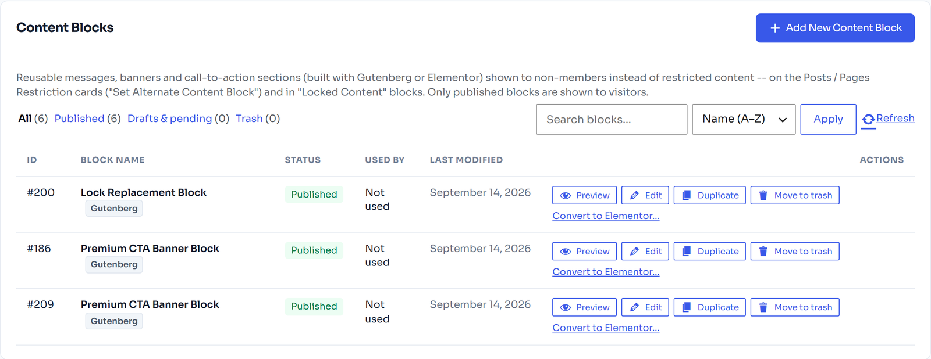Edit block #209
This screenshot has height=359, width=931.
(x=645, y=307)
